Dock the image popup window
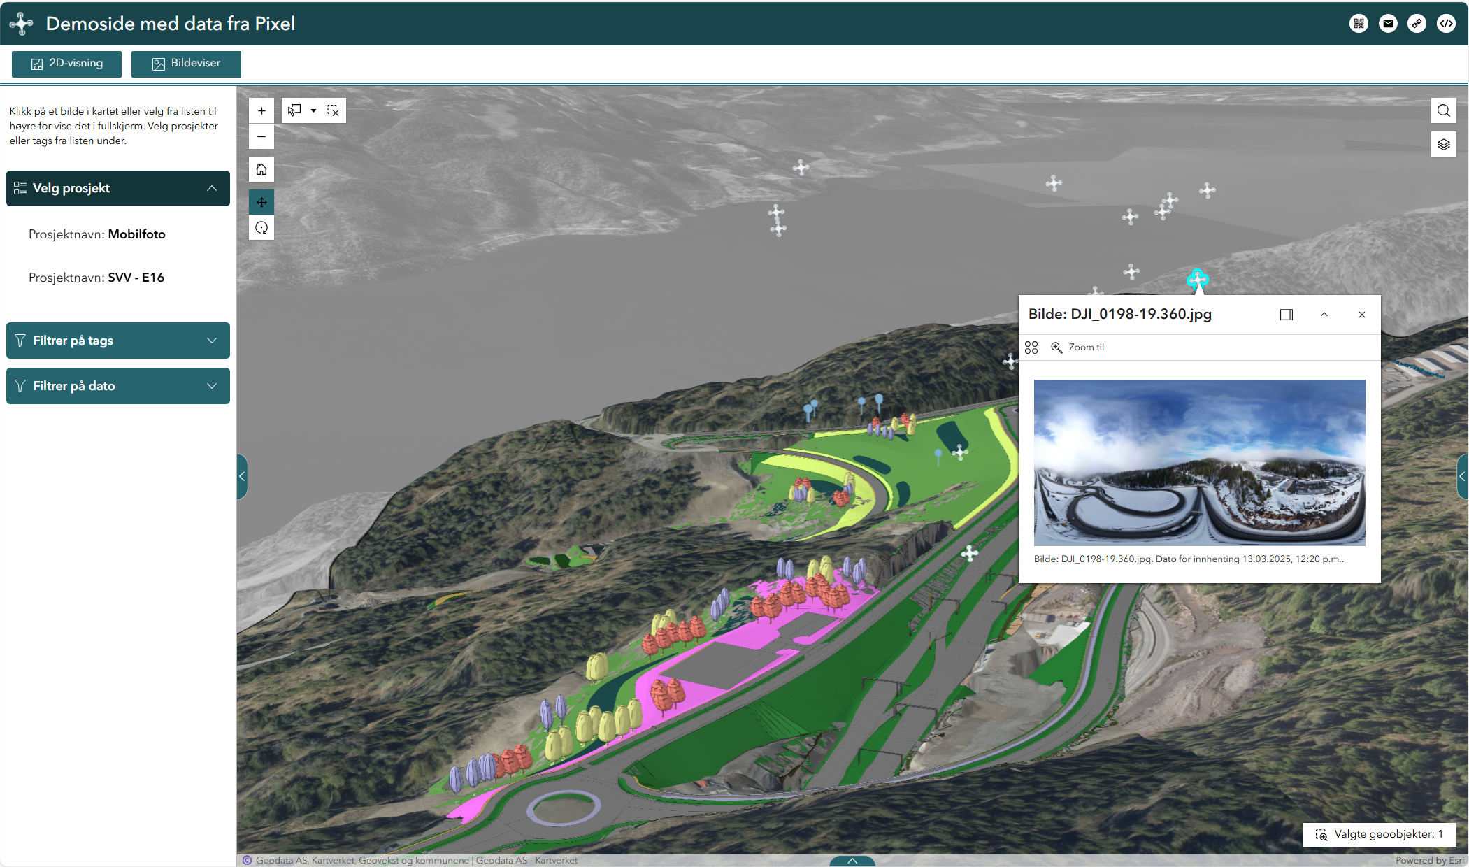The width and height of the screenshot is (1469, 867). tap(1286, 315)
